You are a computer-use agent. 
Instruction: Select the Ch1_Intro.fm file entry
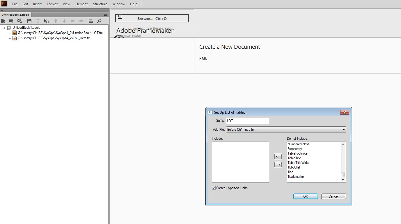pos(54,38)
